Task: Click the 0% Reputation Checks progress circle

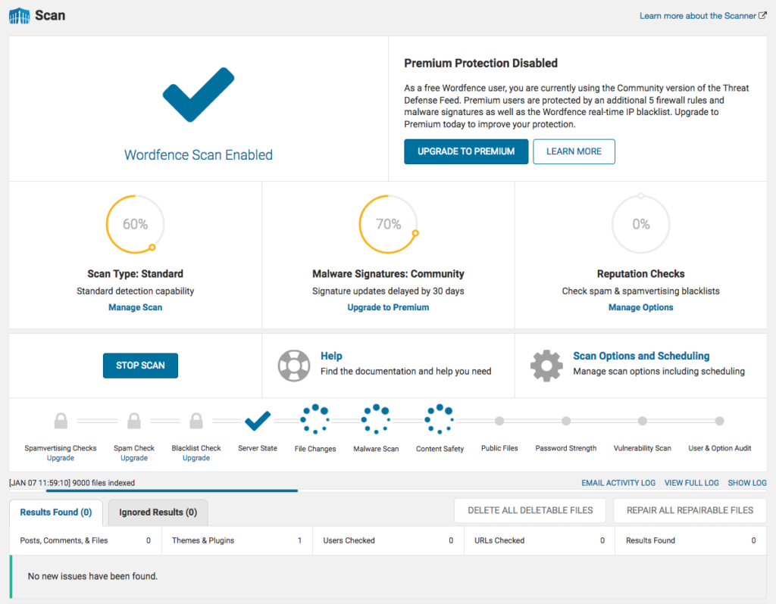Action: [641, 224]
